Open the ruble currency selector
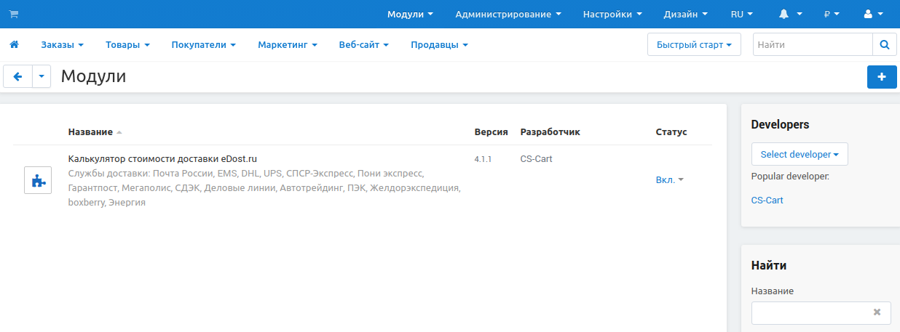 (x=832, y=15)
